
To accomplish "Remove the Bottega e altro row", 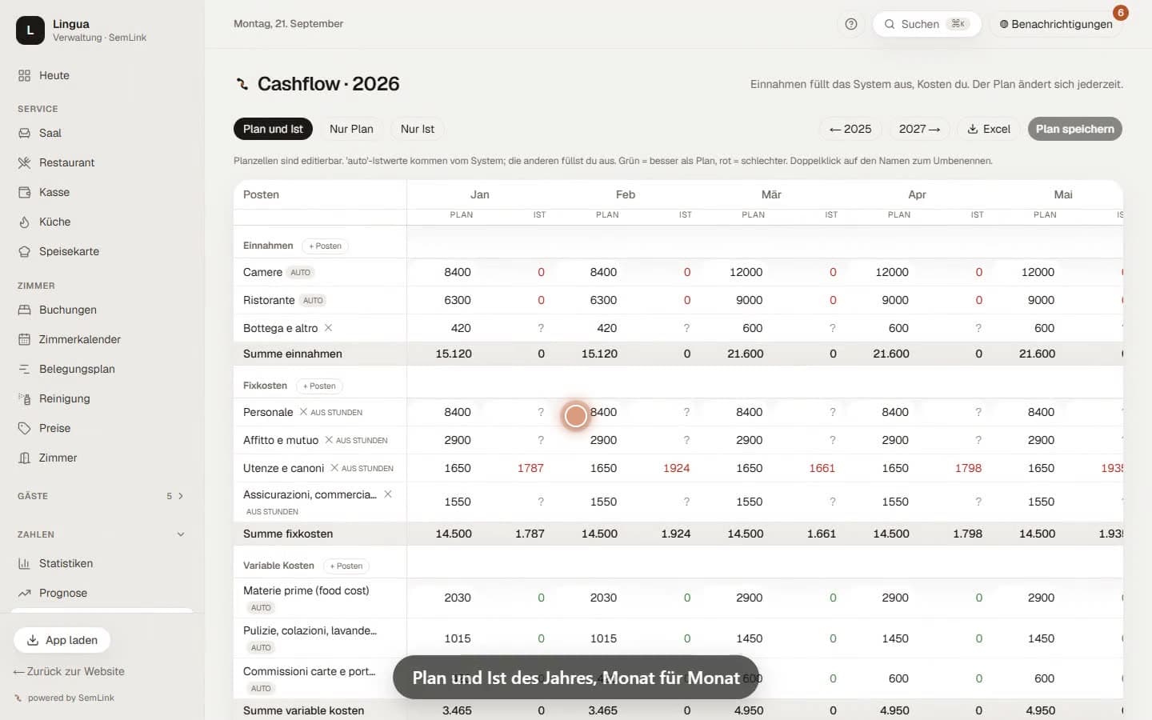I will tap(328, 328).
